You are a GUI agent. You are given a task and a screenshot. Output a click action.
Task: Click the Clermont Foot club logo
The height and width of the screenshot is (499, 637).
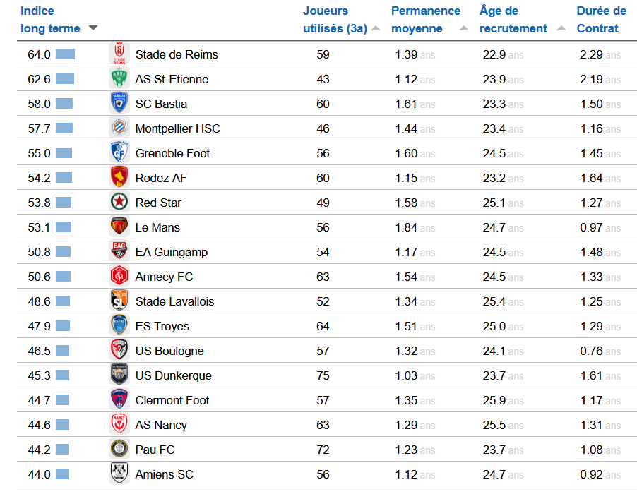(119, 400)
